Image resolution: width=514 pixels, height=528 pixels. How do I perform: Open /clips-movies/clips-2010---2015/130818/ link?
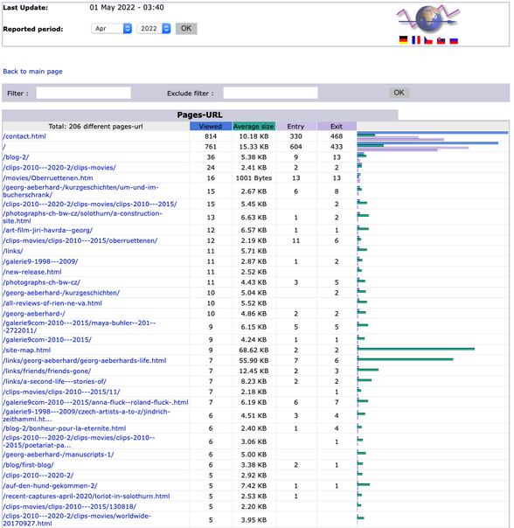coord(69,507)
